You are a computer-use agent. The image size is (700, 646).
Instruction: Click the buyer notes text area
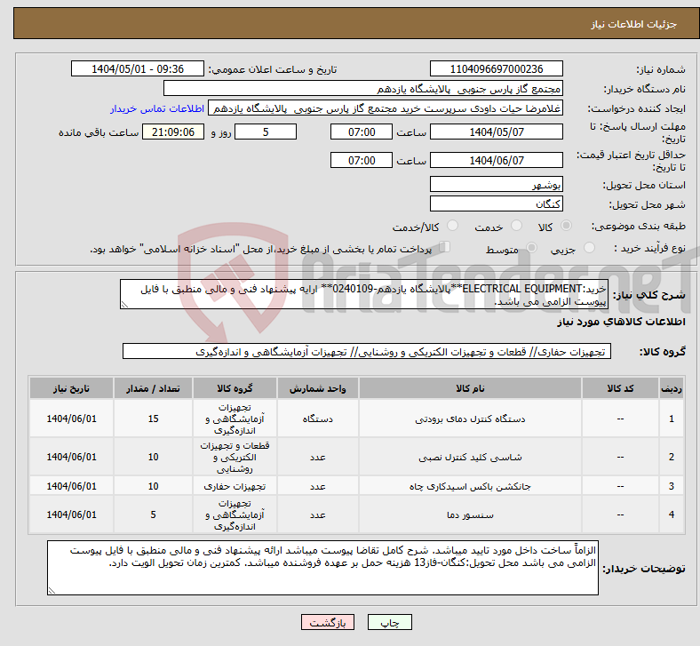[322, 568]
